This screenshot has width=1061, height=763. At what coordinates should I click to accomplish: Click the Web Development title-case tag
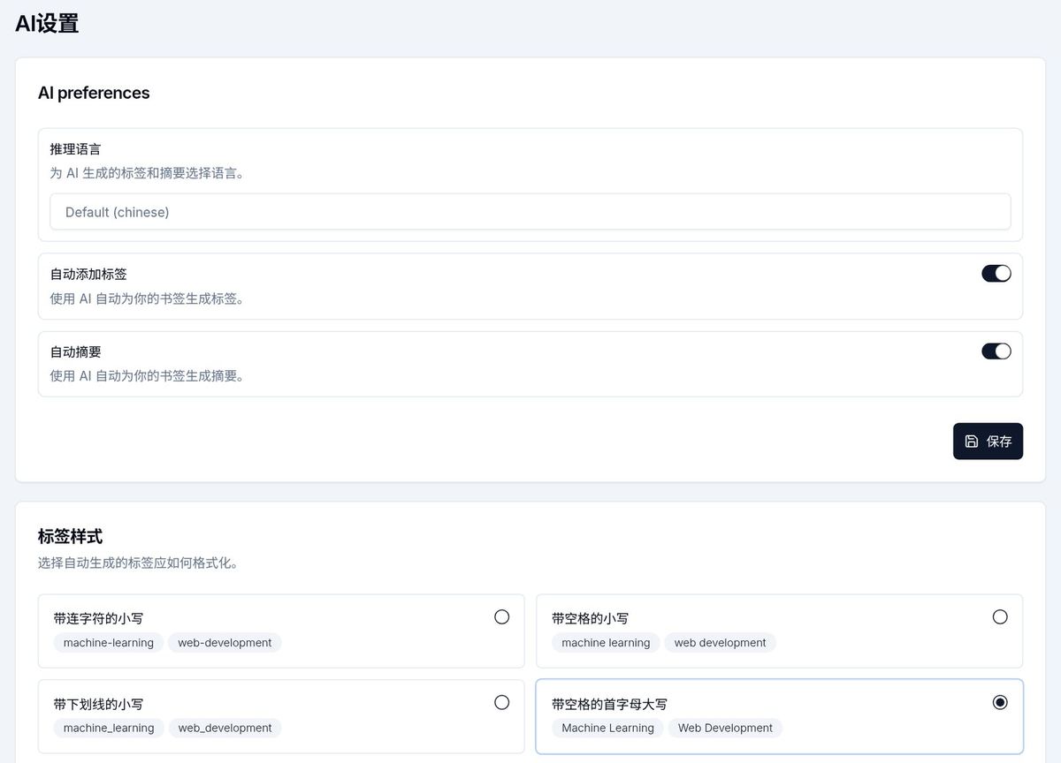725,729
